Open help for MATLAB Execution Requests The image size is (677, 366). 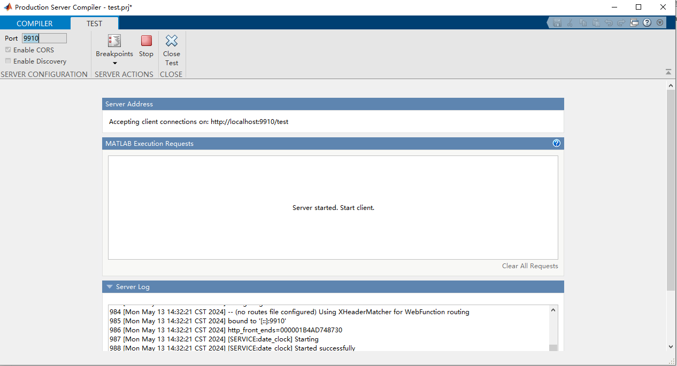coord(557,143)
